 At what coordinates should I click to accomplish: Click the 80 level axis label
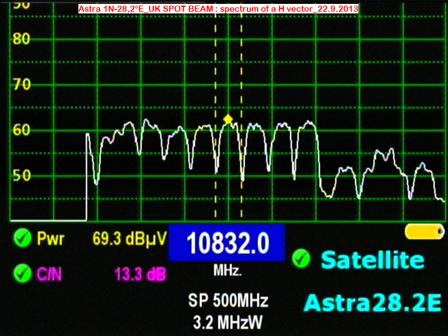point(22,39)
